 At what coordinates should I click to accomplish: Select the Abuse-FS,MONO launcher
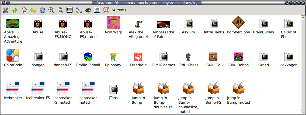[x=63, y=24]
